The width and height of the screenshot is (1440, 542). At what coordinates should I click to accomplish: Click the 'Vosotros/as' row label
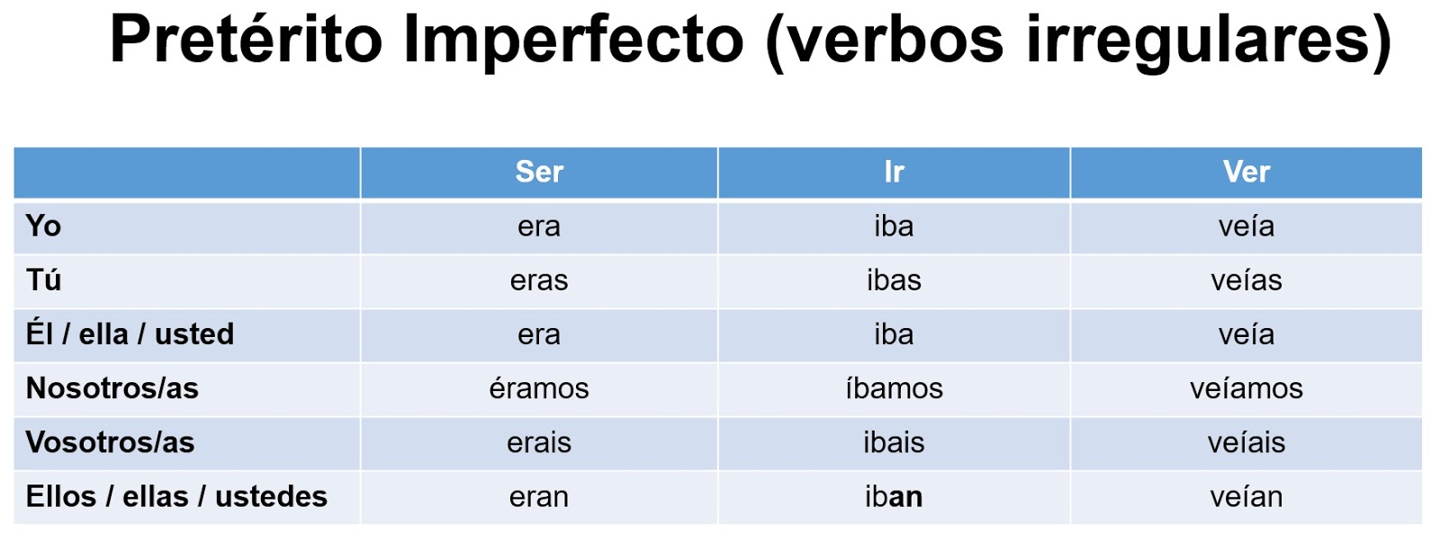coord(110,442)
